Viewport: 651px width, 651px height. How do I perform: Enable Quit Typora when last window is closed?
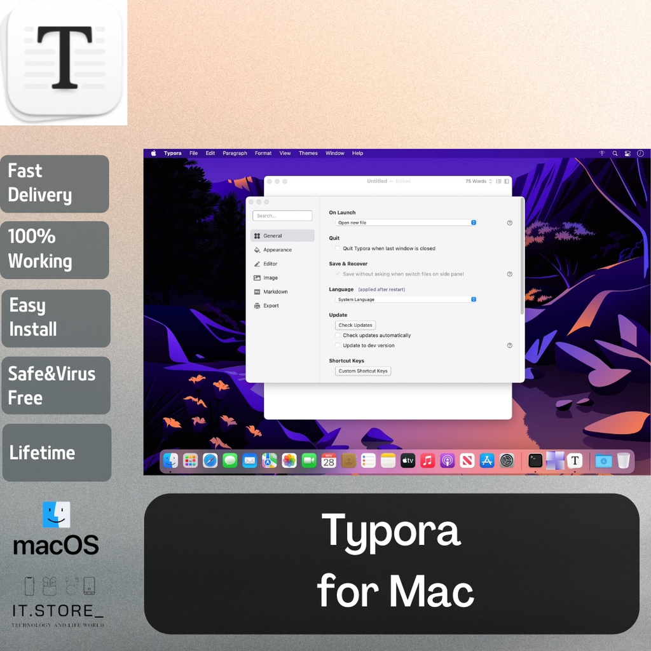pyautogui.click(x=338, y=249)
